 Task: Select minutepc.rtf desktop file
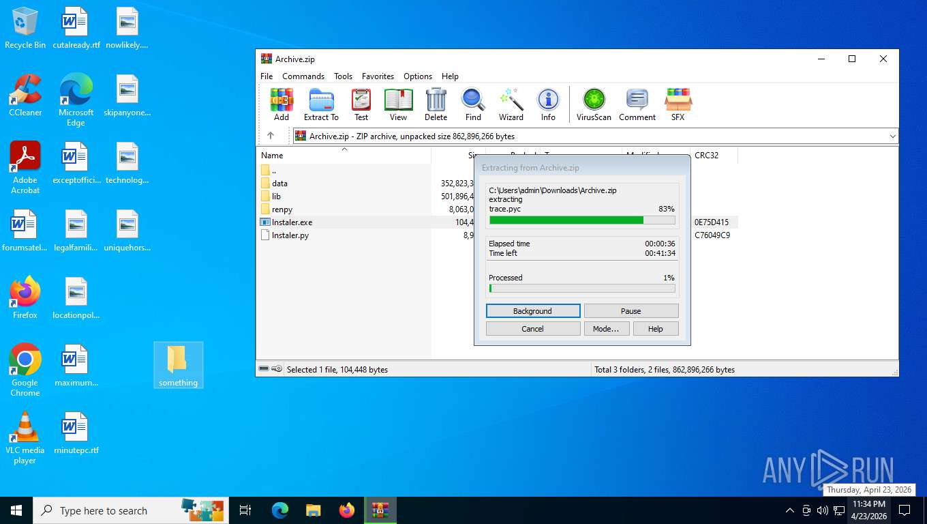[x=76, y=433]
